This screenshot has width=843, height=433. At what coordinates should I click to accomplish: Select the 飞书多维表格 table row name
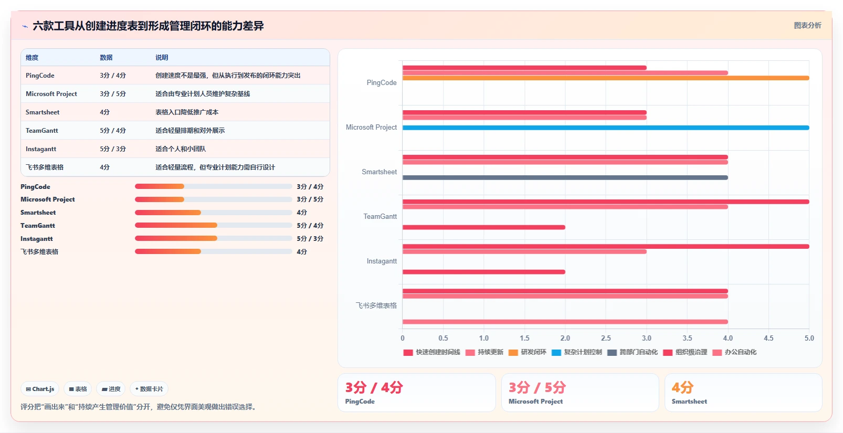point(45,167)
